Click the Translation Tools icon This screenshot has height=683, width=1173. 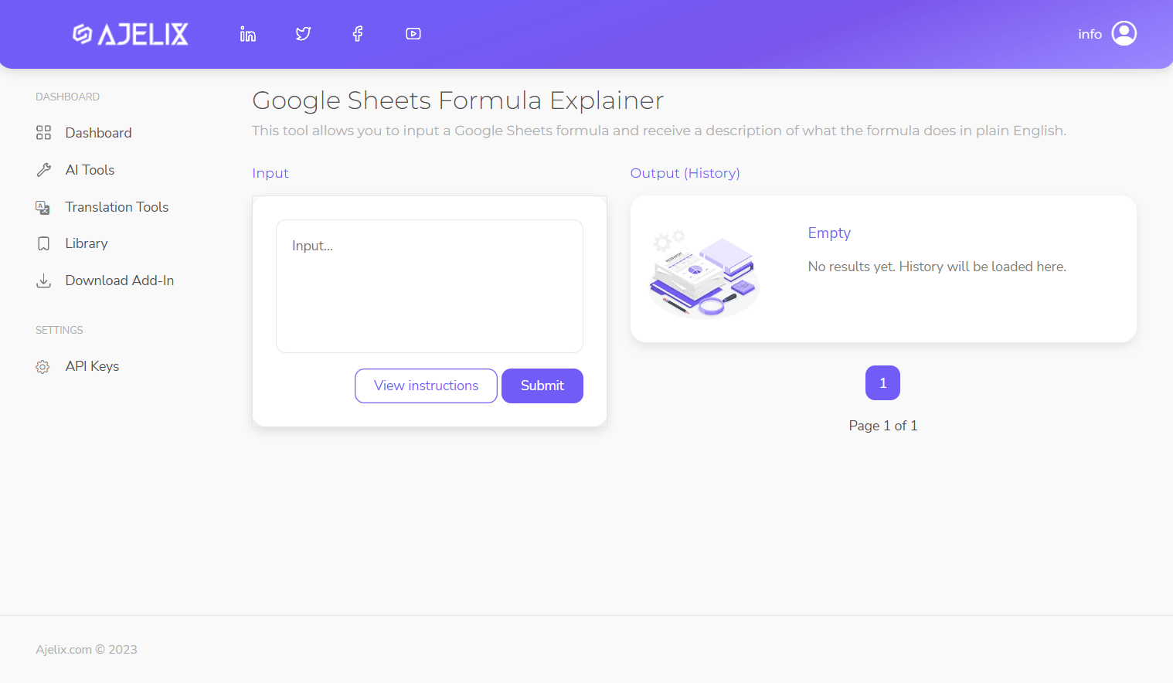[x=43, y=206]
